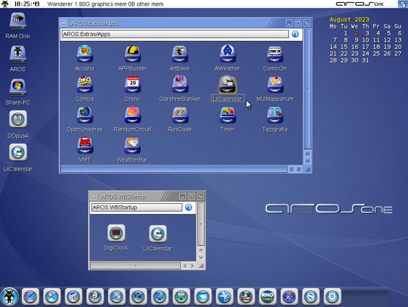Viewport: 408px width, 307px height.
Task: Click the Apps window vertical scrollbar
Action: (307, 89)
